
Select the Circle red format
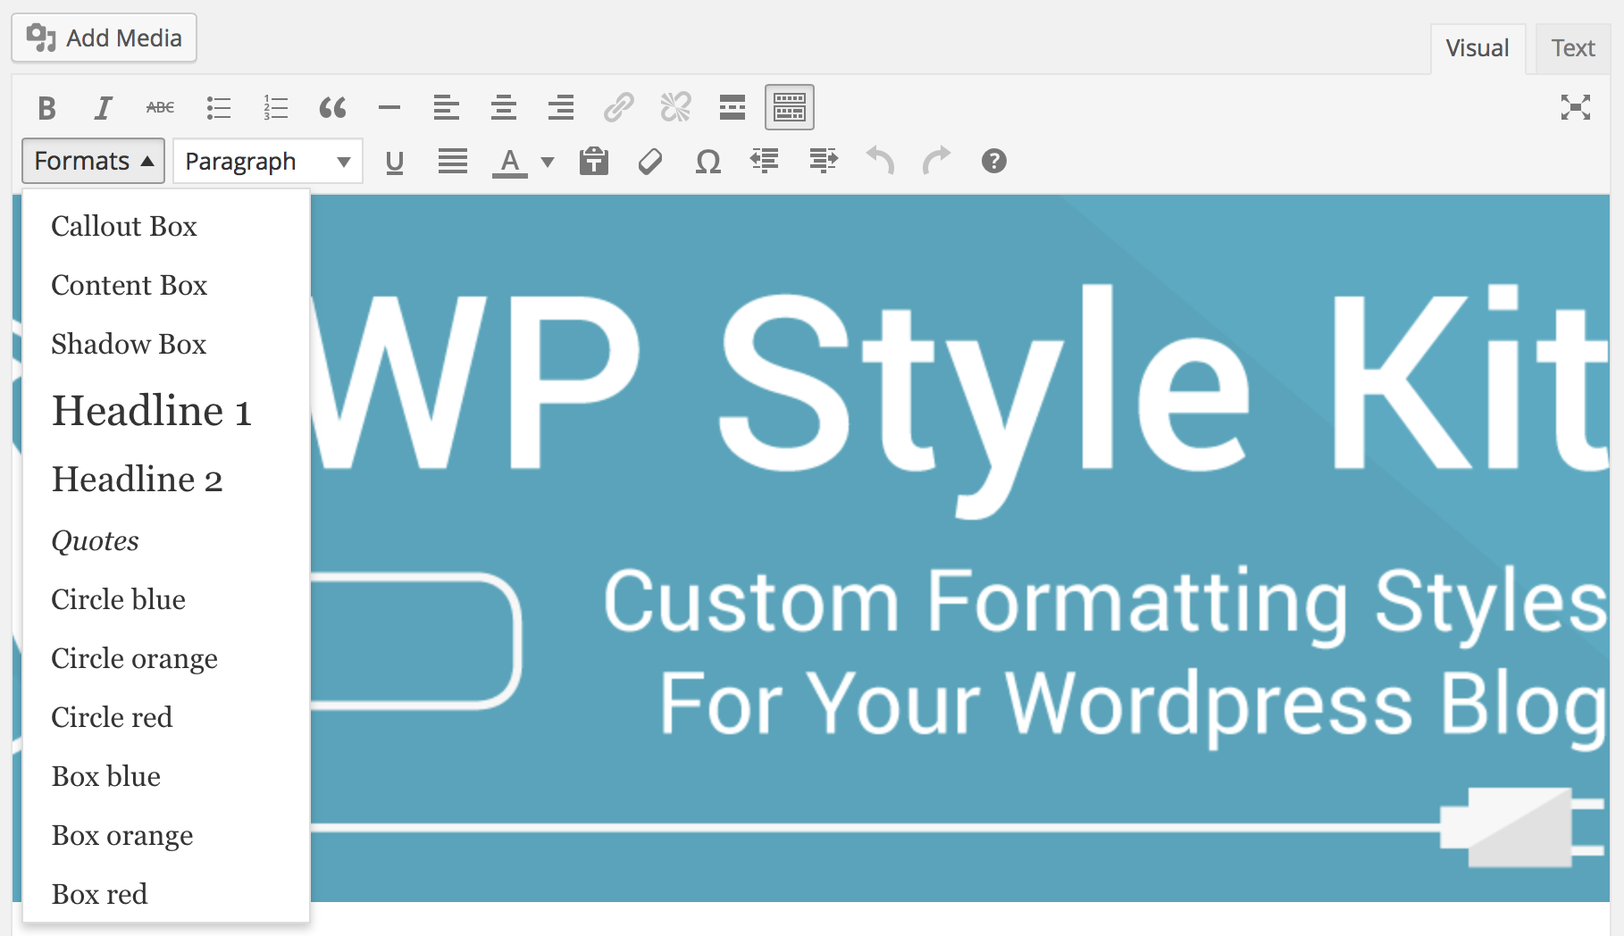(166, 717)
